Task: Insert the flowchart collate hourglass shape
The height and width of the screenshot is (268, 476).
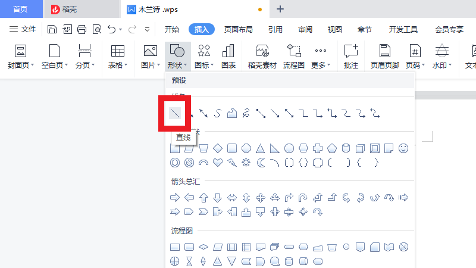Action: tap(189, 261)
